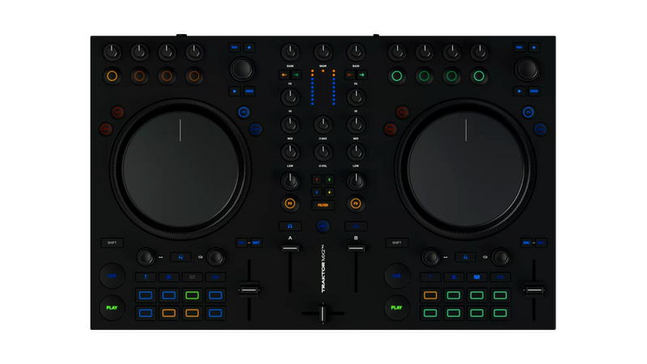Hit the orange pad on right deck

pos(430,295)
